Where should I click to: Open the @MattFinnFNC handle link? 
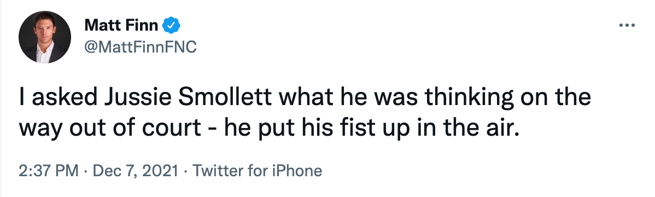coord(141,47)
